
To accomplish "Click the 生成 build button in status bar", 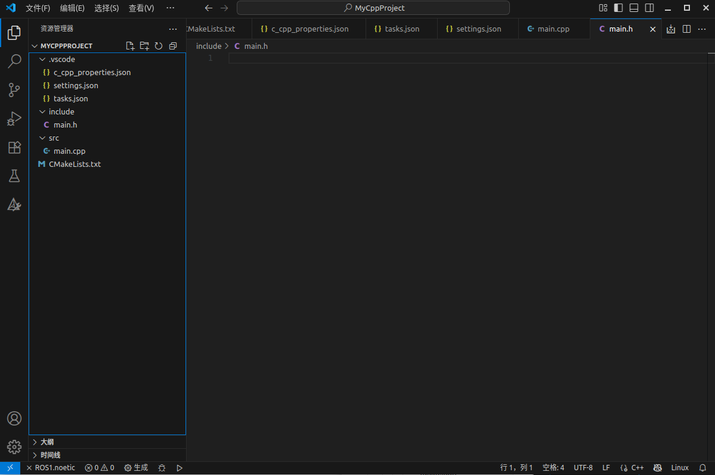I will click(136, 468).
